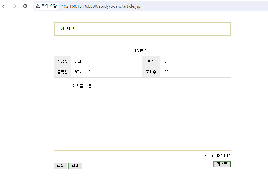Open the 리스트 list button
Viewport: 268px width, 181px height.
(x=222, y=164)
